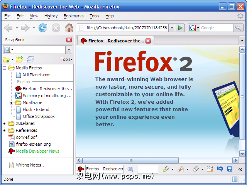
Task: Select Office Scrapbook item
Action: coord(39,116)
